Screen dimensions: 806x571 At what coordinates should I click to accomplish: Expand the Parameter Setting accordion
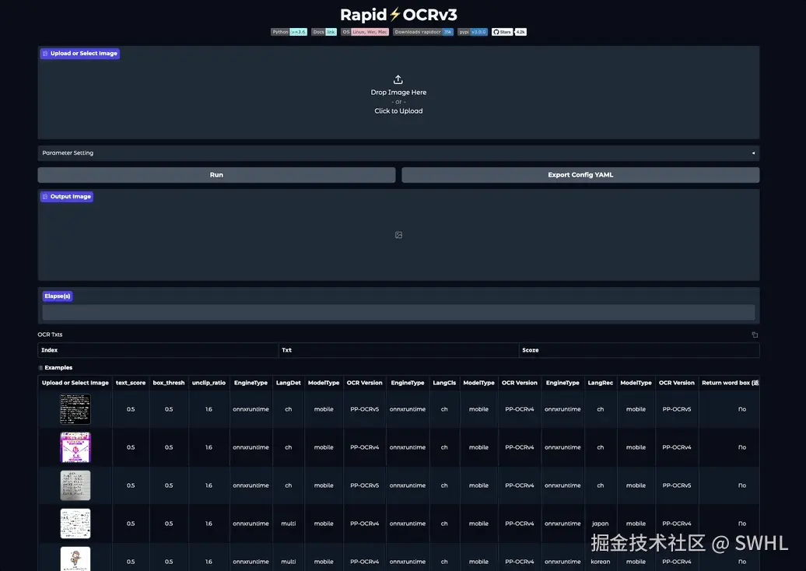click(x=398, y=153)
